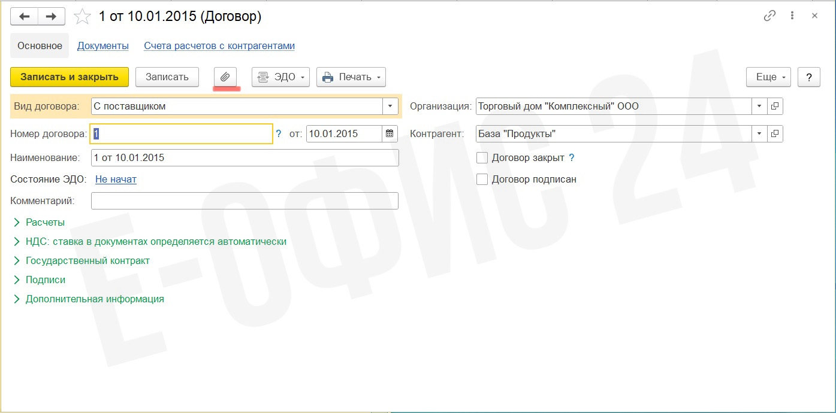836x413 pixels.
Task: Go forward with the right arrow
Action: coord(52,17)
